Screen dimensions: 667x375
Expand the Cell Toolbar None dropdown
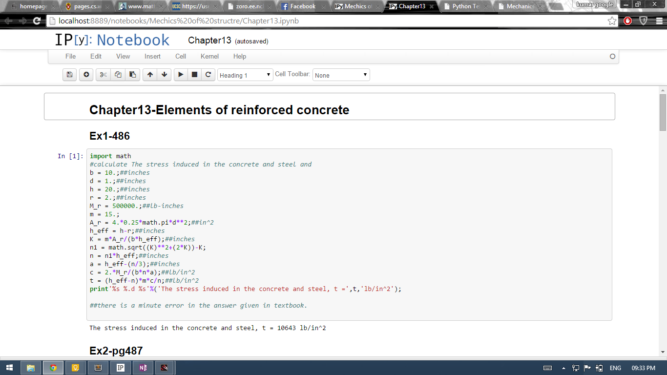[x=341, y=75]
